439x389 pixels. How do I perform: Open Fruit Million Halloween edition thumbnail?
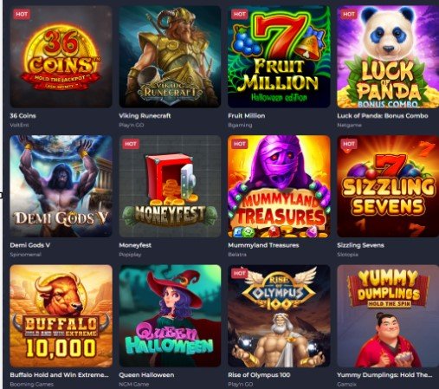pyautogui.click(x=279, y=56)
